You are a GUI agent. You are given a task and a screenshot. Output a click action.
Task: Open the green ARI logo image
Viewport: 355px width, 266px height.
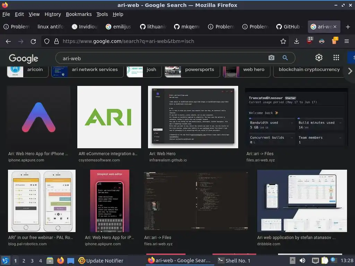pos(109,117)
